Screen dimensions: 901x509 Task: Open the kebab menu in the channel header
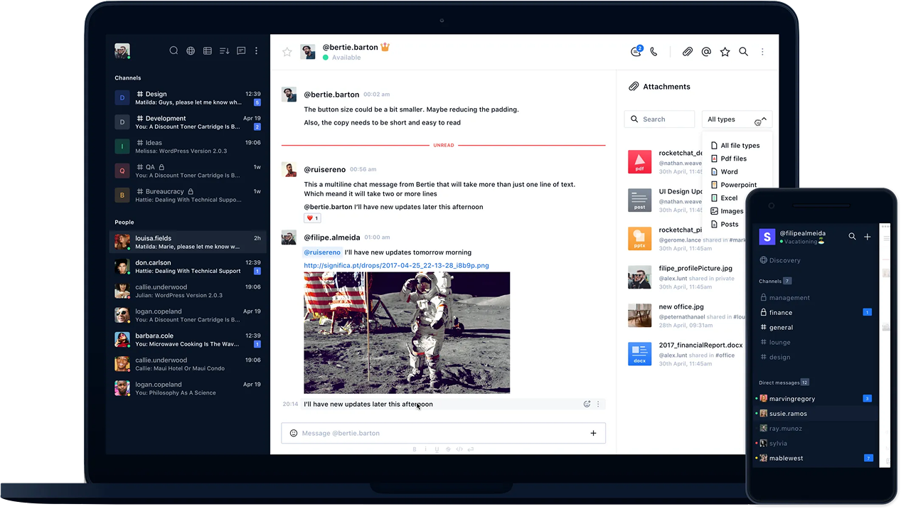click(762, 51)
